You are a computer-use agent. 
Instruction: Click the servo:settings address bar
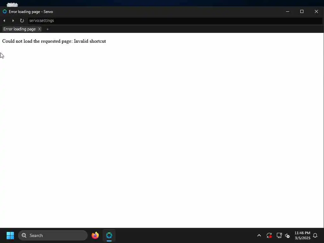[175, 21]
